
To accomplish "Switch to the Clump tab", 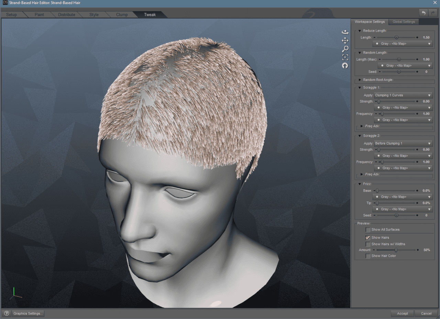I will coord(122,14).
